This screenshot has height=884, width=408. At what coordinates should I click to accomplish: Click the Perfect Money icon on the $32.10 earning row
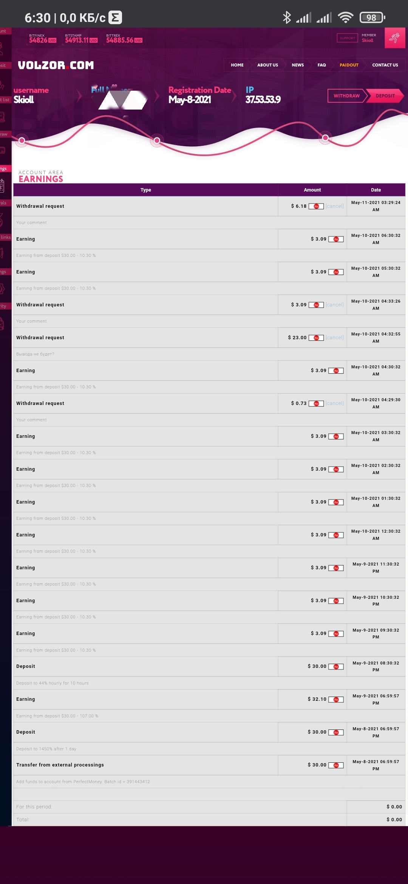pos(336,700)
